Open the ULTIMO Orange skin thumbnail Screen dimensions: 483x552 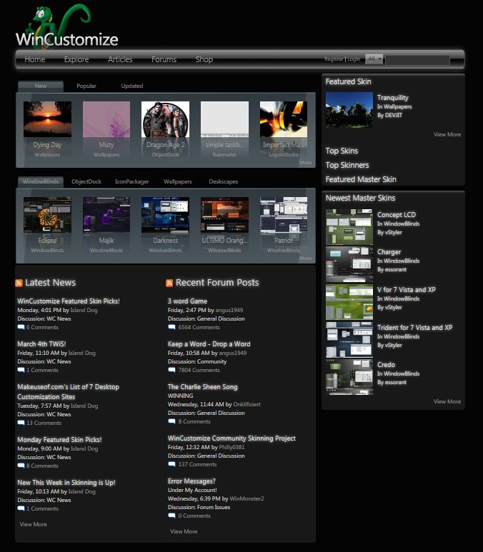[224, 215]
